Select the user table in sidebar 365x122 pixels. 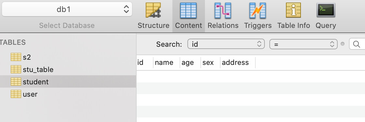(x=68, y=94)
